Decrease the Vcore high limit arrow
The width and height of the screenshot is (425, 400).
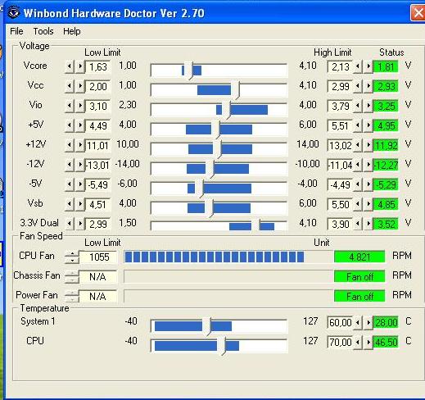(357, 66)
